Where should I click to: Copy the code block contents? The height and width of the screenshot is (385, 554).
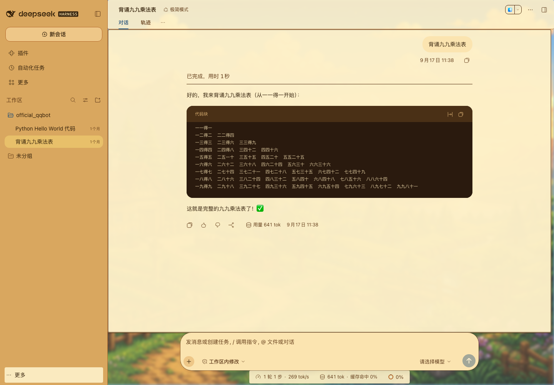coord(461,114)
